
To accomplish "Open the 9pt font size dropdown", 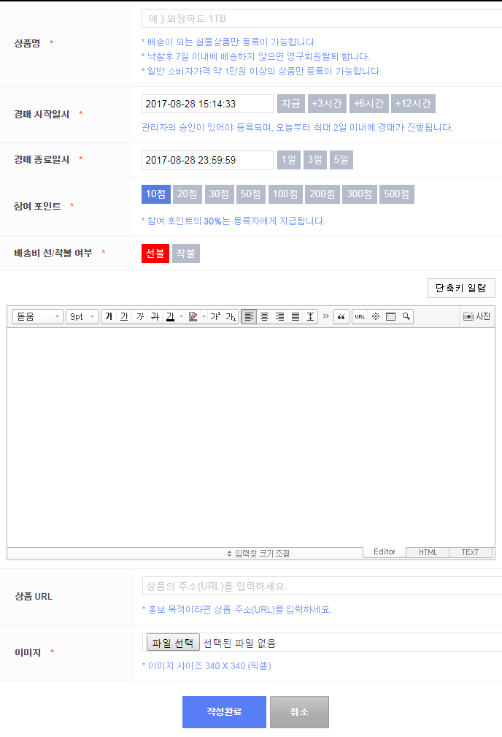I will coord(82,317).
